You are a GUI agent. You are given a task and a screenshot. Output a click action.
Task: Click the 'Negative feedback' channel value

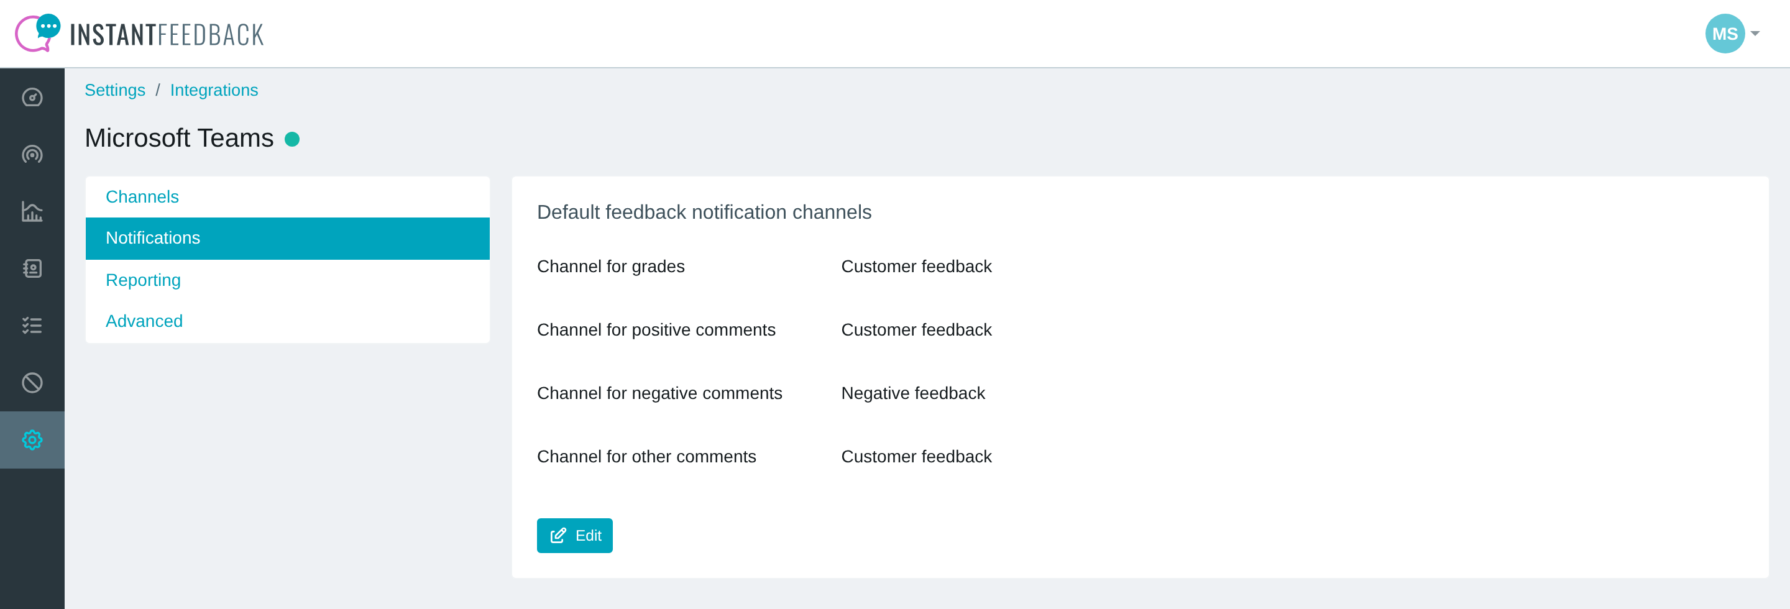[913, 393]
